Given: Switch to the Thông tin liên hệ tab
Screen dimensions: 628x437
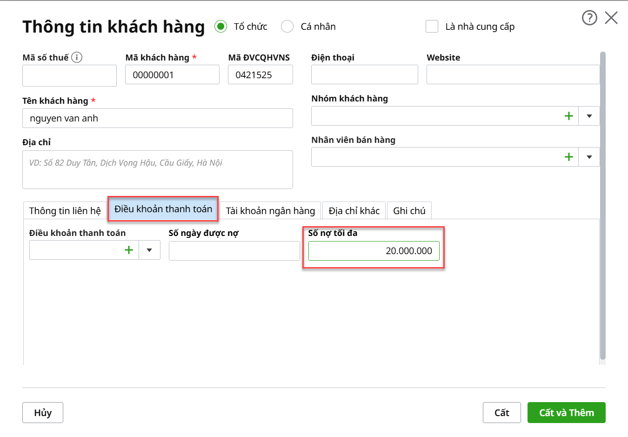Looking at the screenshot, I should click(x=65, y=211).
